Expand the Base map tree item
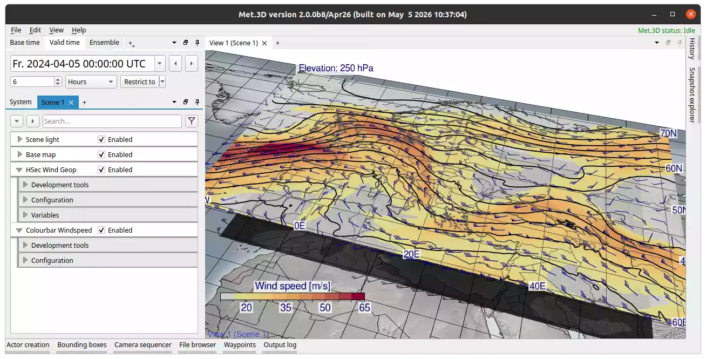 [19, 154]
